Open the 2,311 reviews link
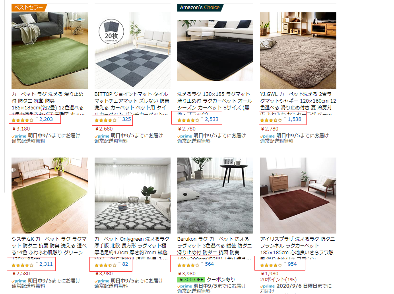This screenshot has height=294, width=394. click(46, 264)
